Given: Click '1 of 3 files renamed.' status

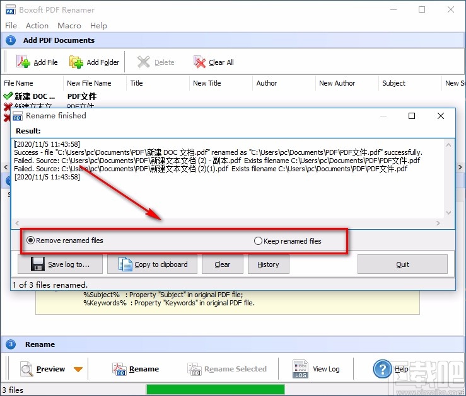Looking at the screenshot, I should (50, 285).
